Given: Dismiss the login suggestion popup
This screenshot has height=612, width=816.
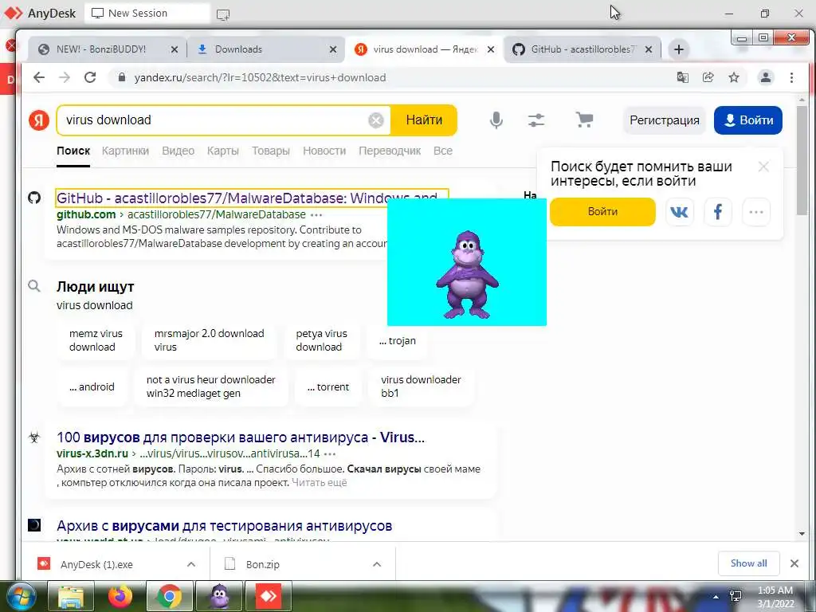Looking at the screenshot, I should pos(763,167).
